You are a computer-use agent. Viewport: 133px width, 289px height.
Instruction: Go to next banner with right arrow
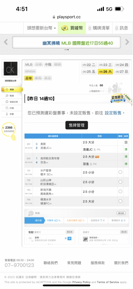click(127, 42)
